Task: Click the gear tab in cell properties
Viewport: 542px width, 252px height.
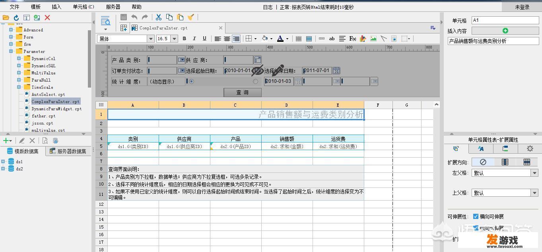Action: pyautogui.click(x=530, y=148)
